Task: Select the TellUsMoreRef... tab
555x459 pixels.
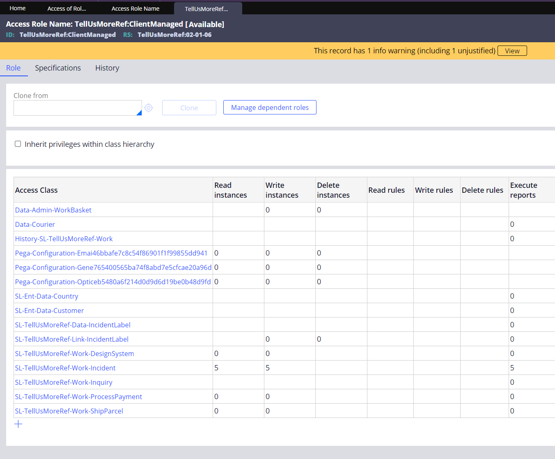Action: pyautogui.click(x=208, y=9)
